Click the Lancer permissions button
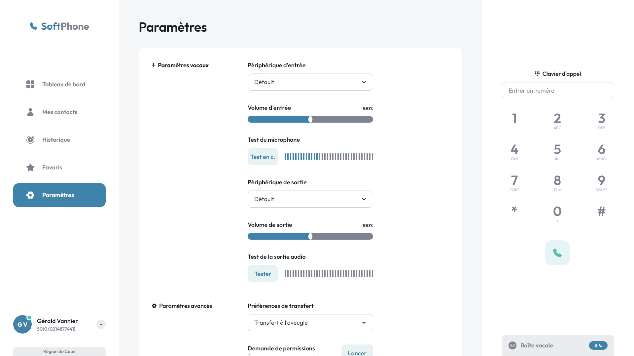This screenshot has width=634, height=356. coord(357,352)
